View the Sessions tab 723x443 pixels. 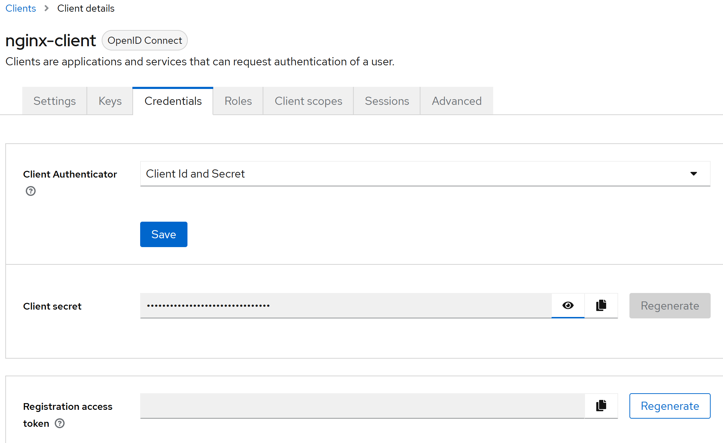point(387,101)
